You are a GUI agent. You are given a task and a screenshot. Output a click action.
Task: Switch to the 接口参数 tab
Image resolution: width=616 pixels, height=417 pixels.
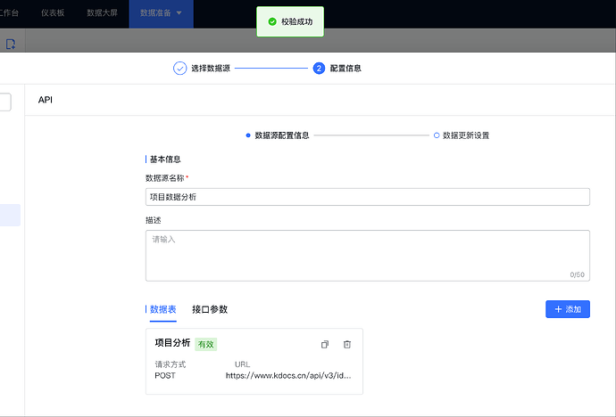click(x=210, y=309)
